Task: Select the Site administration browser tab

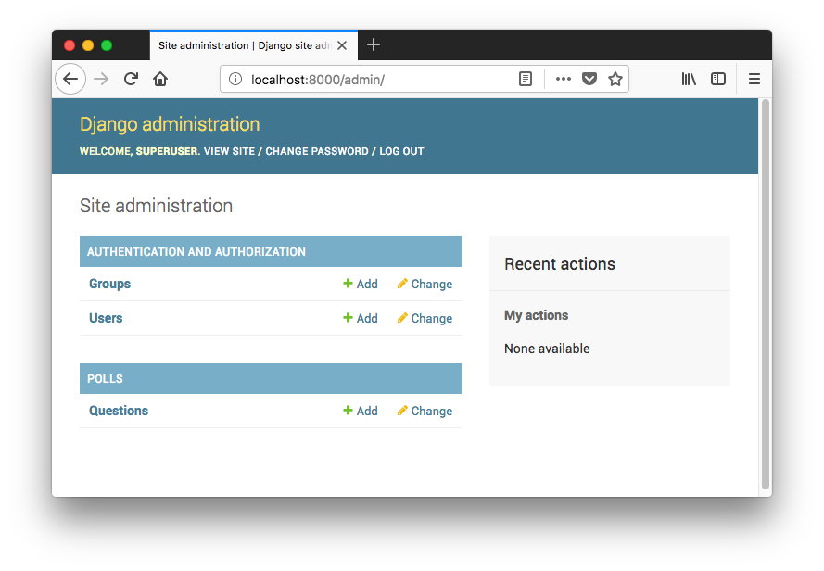Action: [x=254, y=45]
